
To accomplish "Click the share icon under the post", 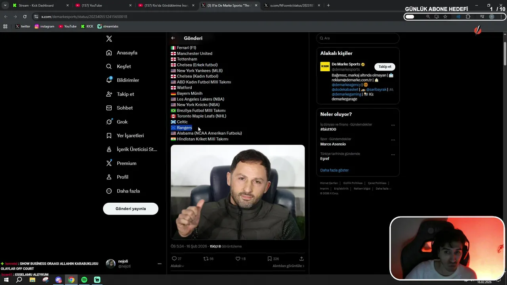I will point(301,258).
